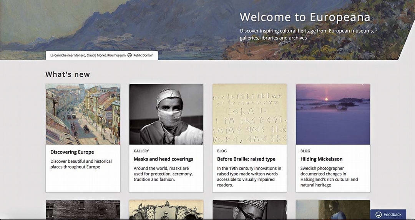This screenshot has width=415, height=220.
Task: Click the woman in blue painting thumbnail
Action: 333,209
